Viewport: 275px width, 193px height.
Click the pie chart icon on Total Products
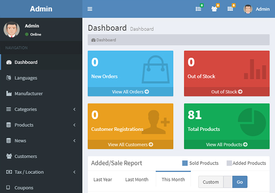click(x=252, y=122)
